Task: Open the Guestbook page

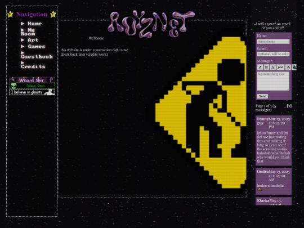Action: coord(37,55)
